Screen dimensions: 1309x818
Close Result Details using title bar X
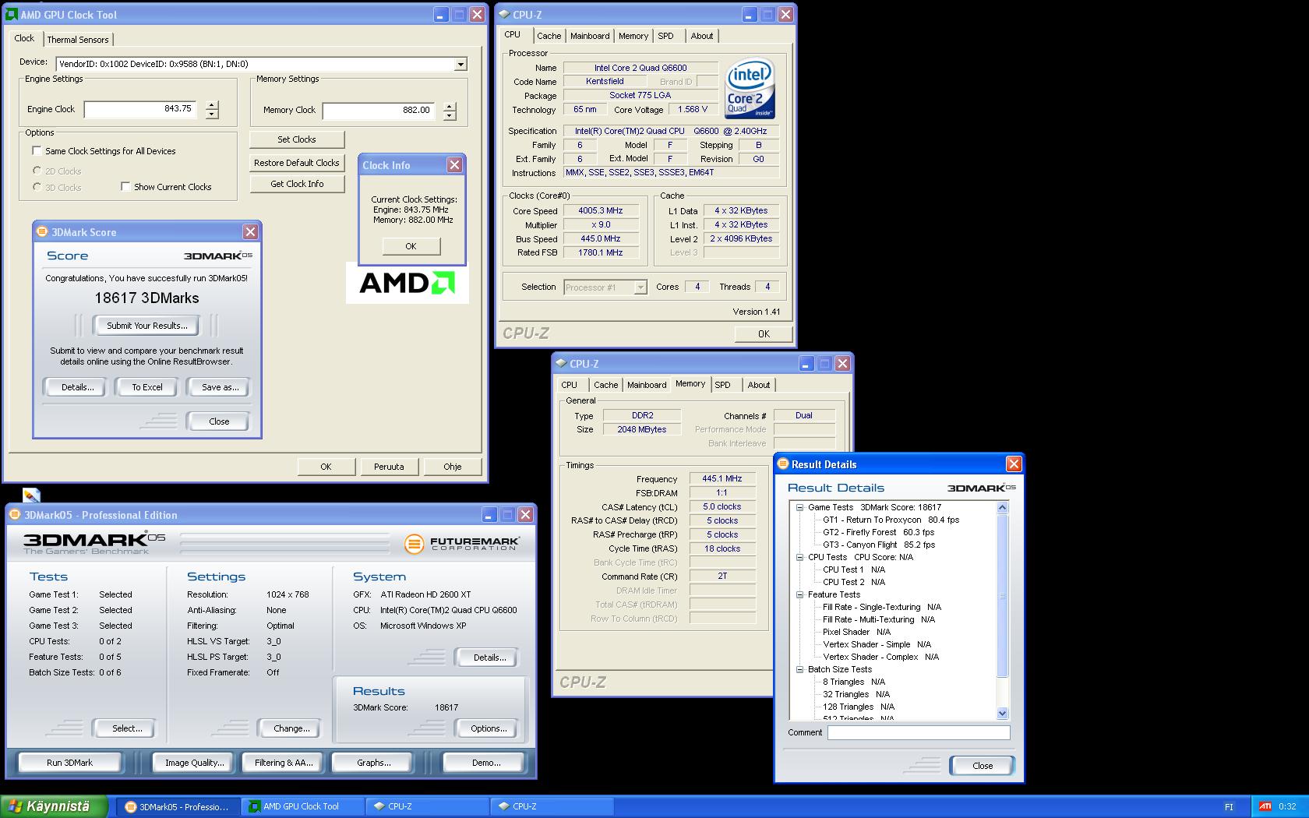(1014, 464)
